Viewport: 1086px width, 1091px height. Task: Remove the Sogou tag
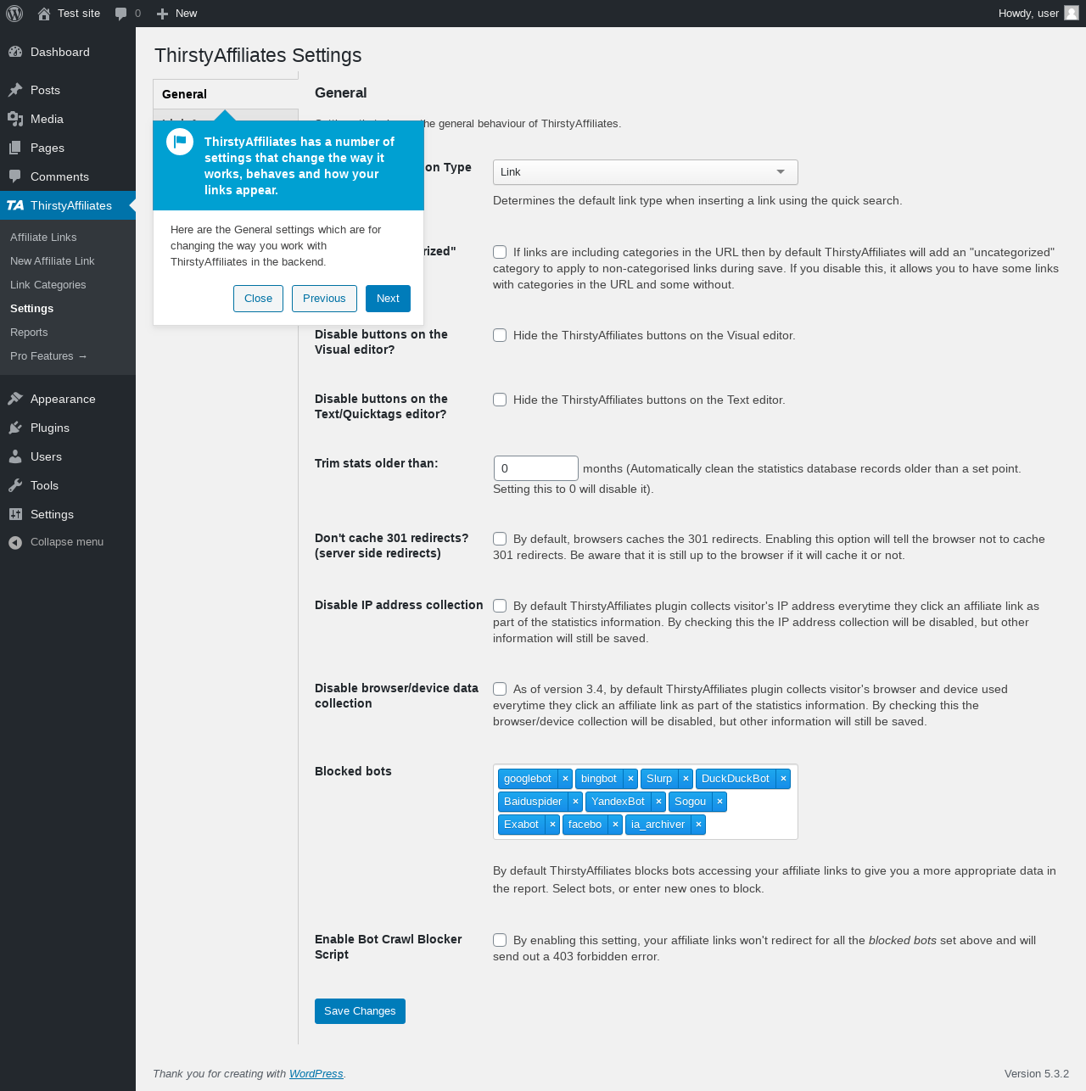pyautogui.click(x=719, y=802)
